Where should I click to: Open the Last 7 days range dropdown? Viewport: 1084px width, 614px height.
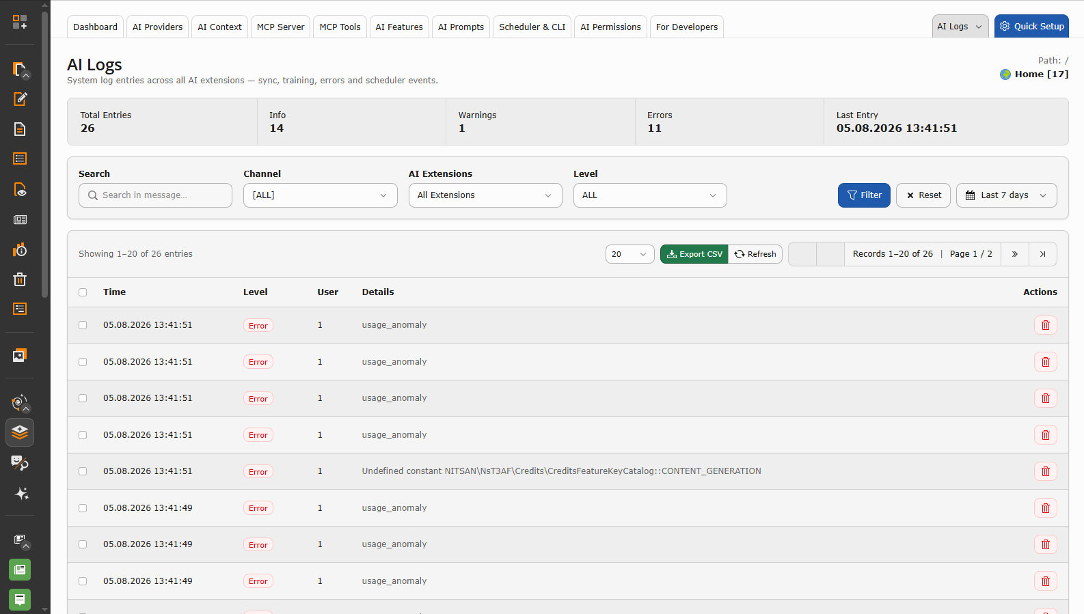tap(1006, 195)
